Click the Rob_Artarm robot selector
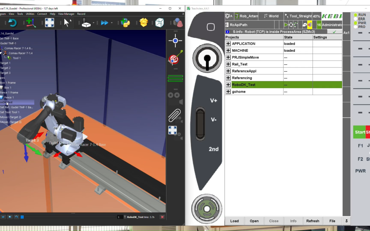The image size is (370, 231). click(x=246, y=16)
